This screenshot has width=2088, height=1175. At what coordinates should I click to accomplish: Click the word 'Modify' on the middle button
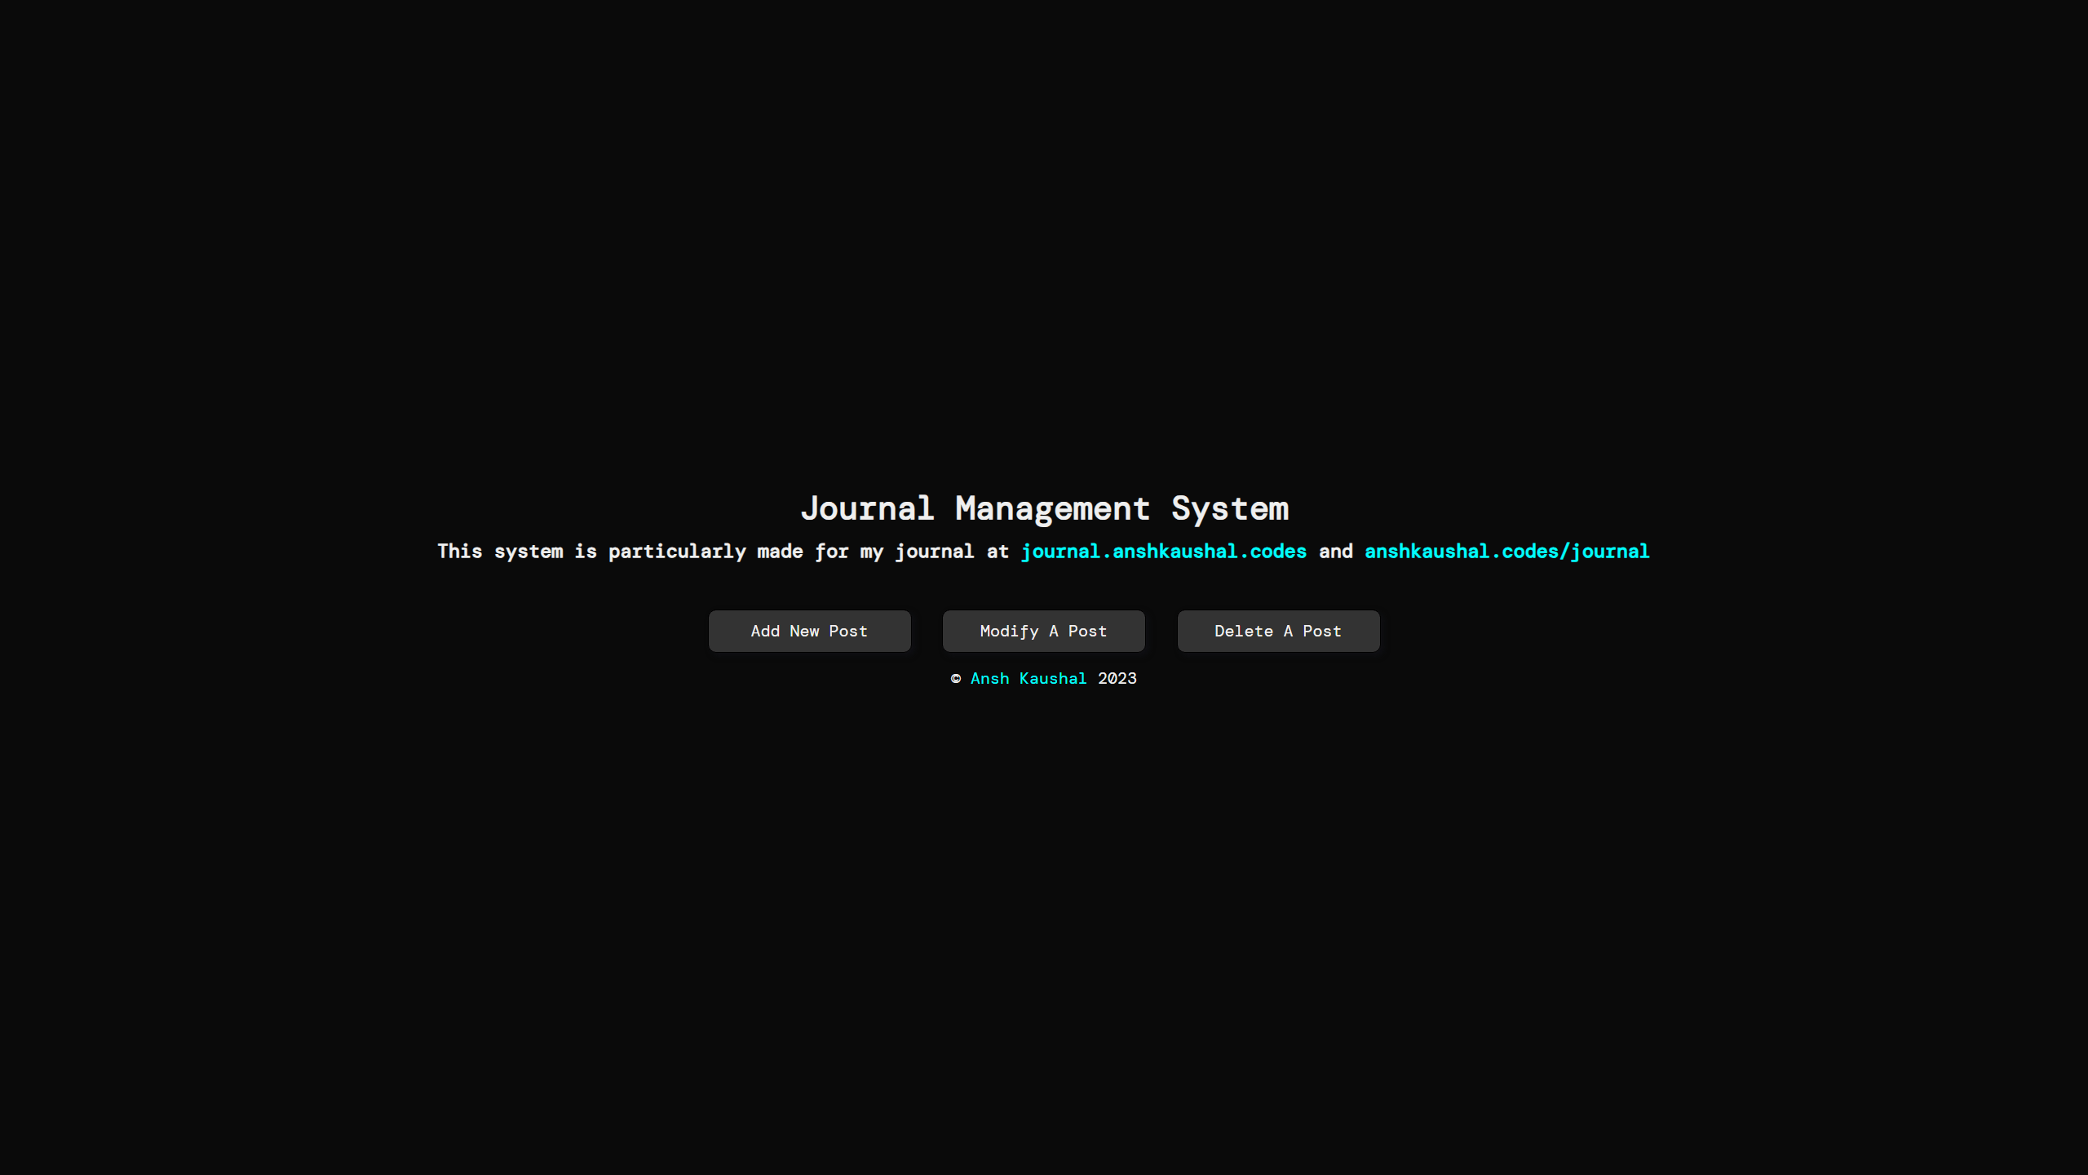(x=1009, y=631)
